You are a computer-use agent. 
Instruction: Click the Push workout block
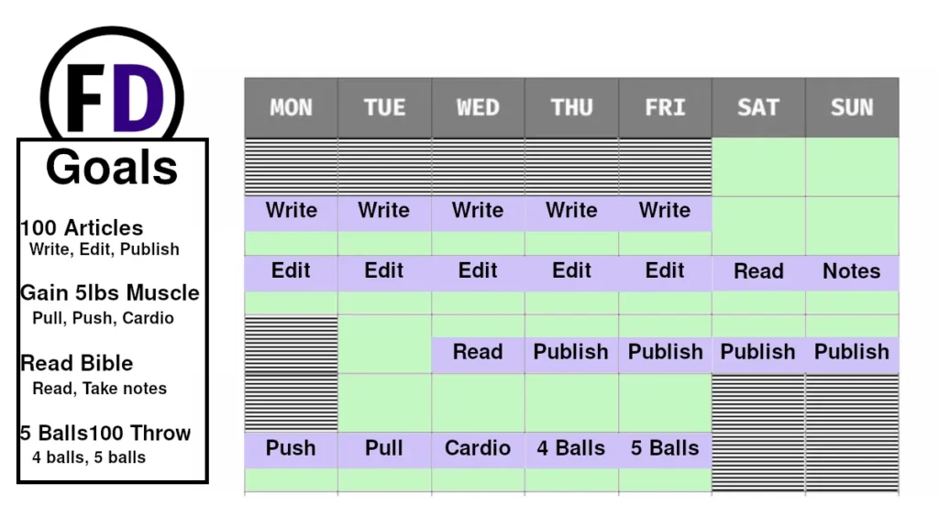click(x=291, y=450)
